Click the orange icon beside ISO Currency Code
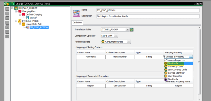The width and height of the screenshot is (211, 101). pyautogui.click(x=166, y=70)
